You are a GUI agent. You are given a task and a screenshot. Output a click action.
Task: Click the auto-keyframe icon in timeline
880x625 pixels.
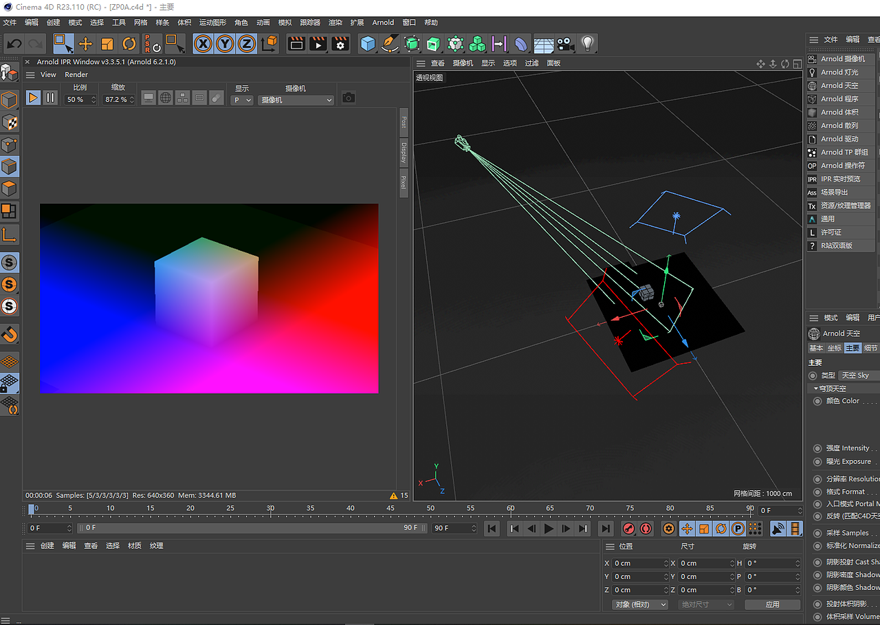coord(646,529)
